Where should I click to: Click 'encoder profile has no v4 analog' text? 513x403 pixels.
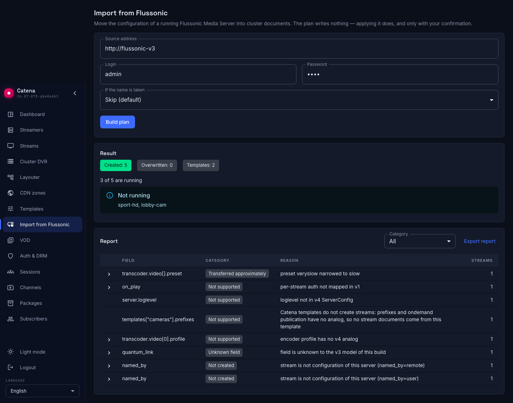click(x=319, y=339)
